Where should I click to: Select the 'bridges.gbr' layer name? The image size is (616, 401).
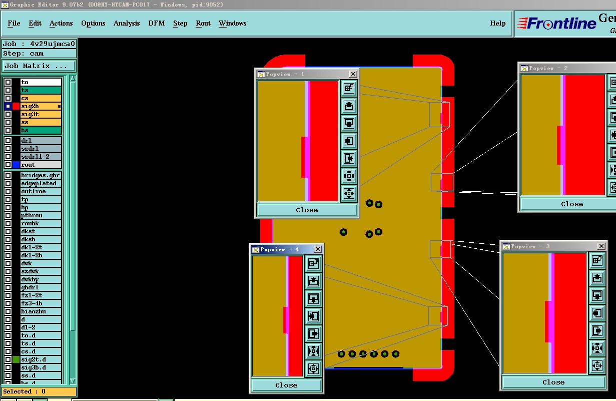pyautogui.click(x=41, y=175)
